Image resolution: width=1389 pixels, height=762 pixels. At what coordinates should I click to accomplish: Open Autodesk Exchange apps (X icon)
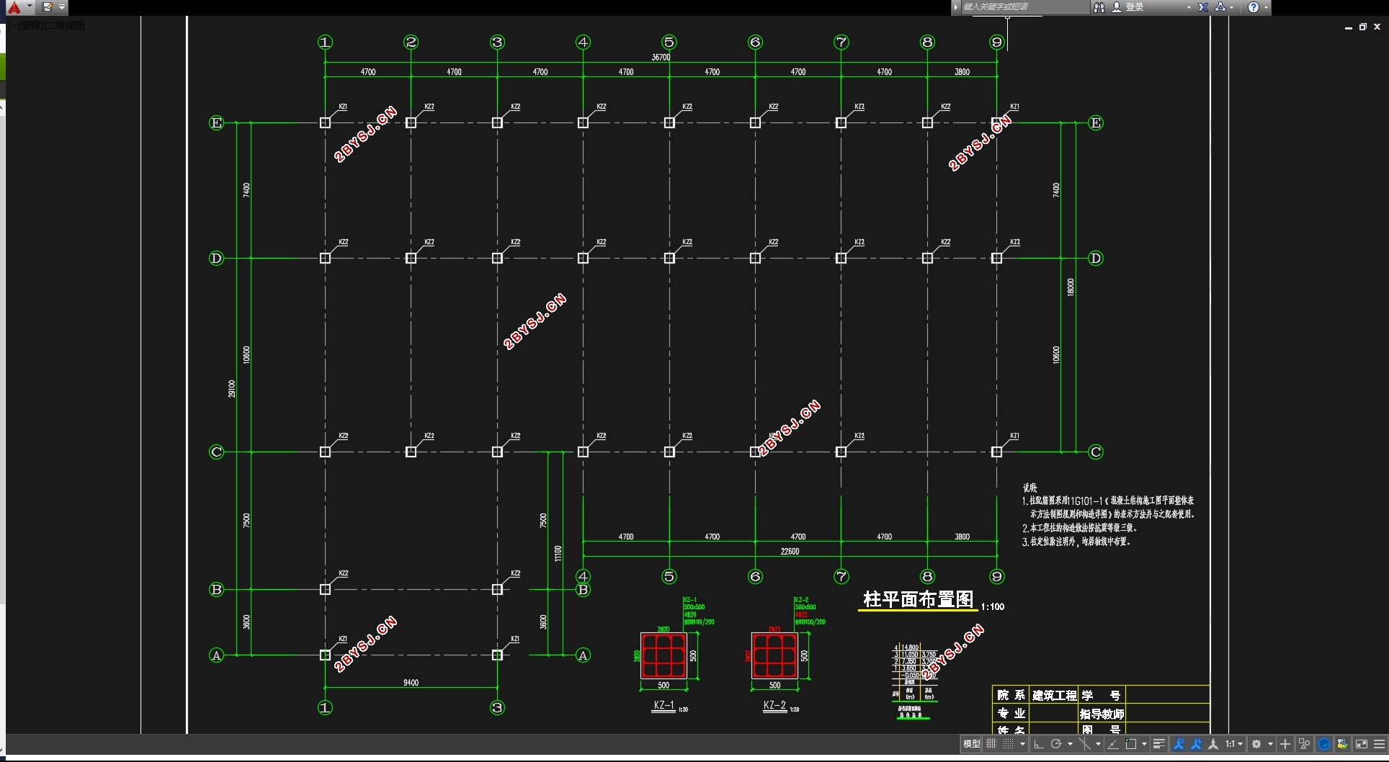(x=1203, y=7)
